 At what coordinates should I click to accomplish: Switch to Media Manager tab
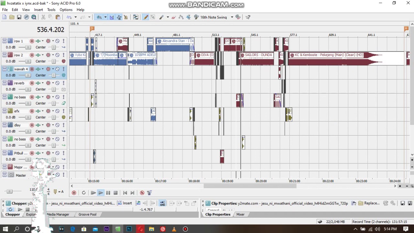coord(58,214)
